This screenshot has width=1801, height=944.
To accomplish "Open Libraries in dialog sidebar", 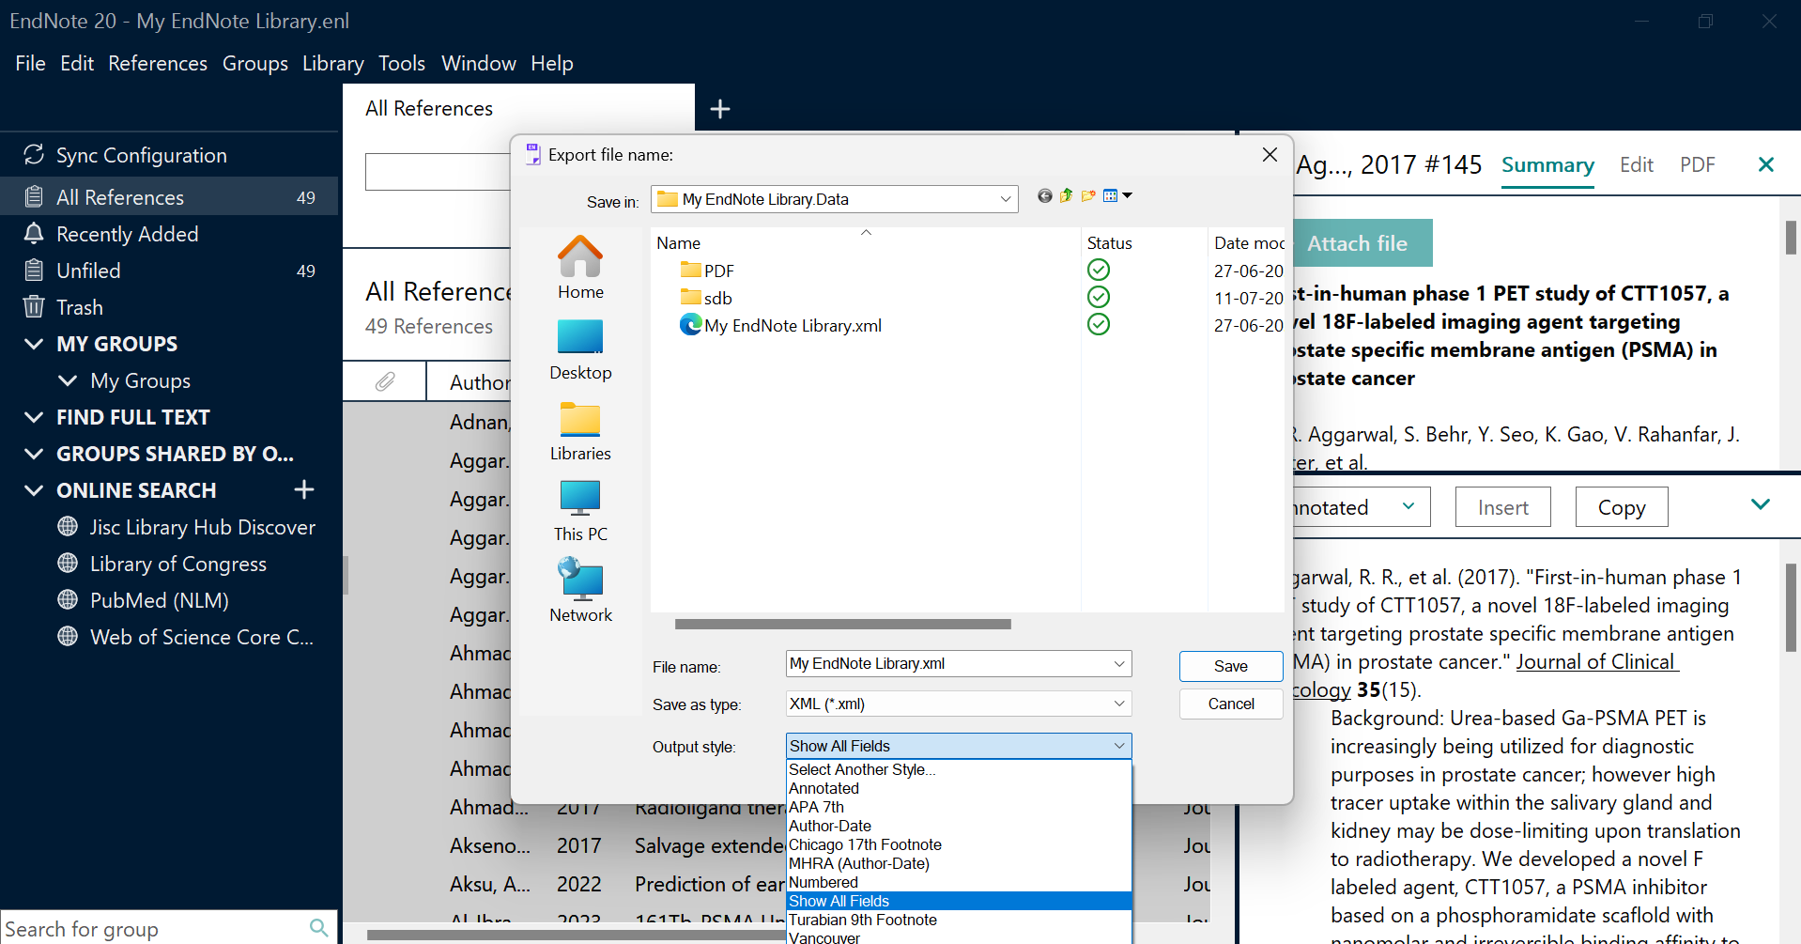I will (580, 431).
